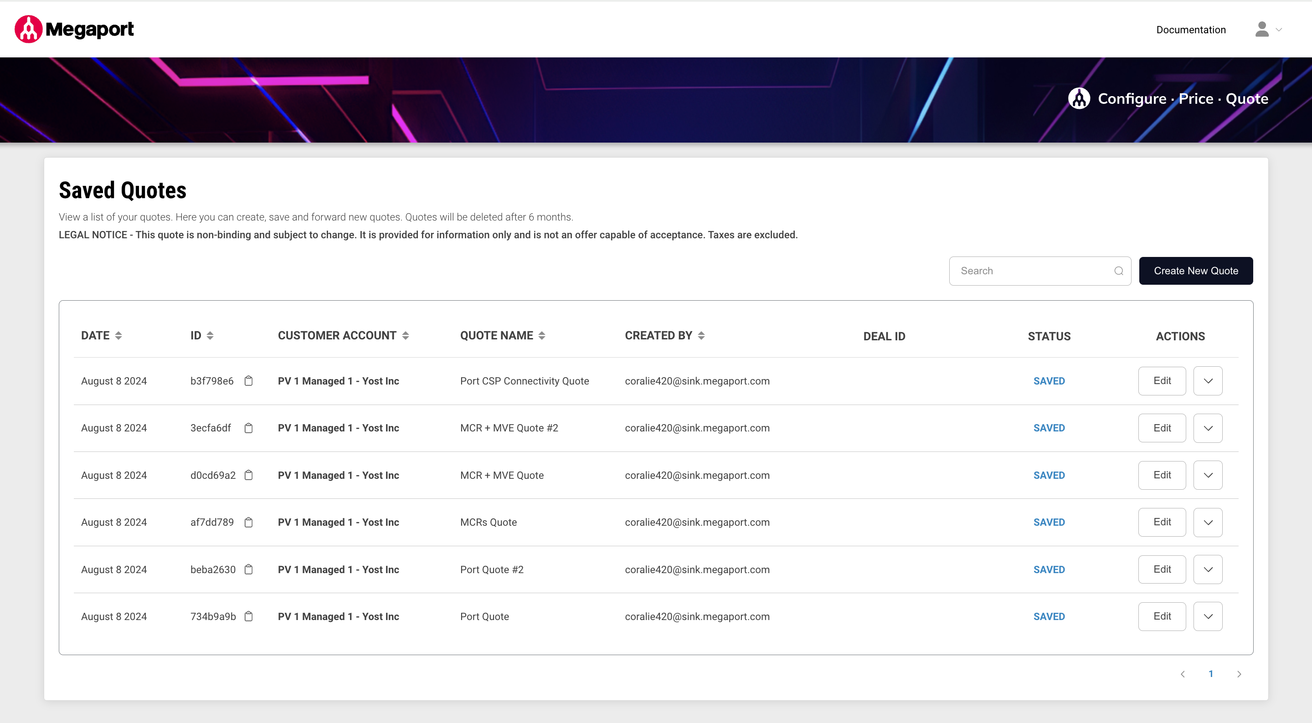Edit the MCR + MVE Quote #2
Image resolution: width=1312 pixels, height=723 pixels.
(1162, 428)
